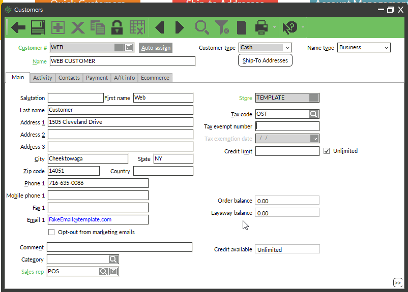Click the Mobile phone 1 field
408x292 pixels.
pyautogui.click(x=98, y=196)
